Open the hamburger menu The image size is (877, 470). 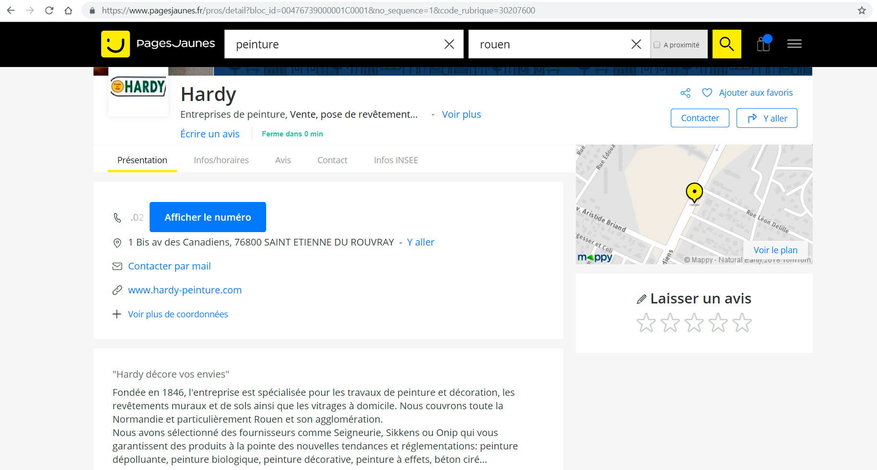click(x=795, y=44)
